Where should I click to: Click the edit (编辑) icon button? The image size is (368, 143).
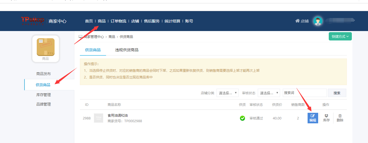[313, 118]
